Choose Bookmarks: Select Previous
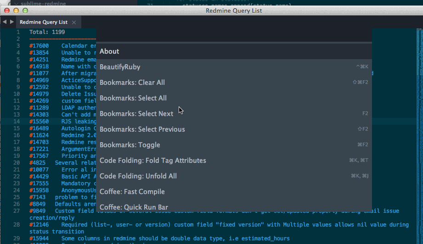The height and width of the screenshot is (244, 423). pyautogui.click(x=234, y=129)
